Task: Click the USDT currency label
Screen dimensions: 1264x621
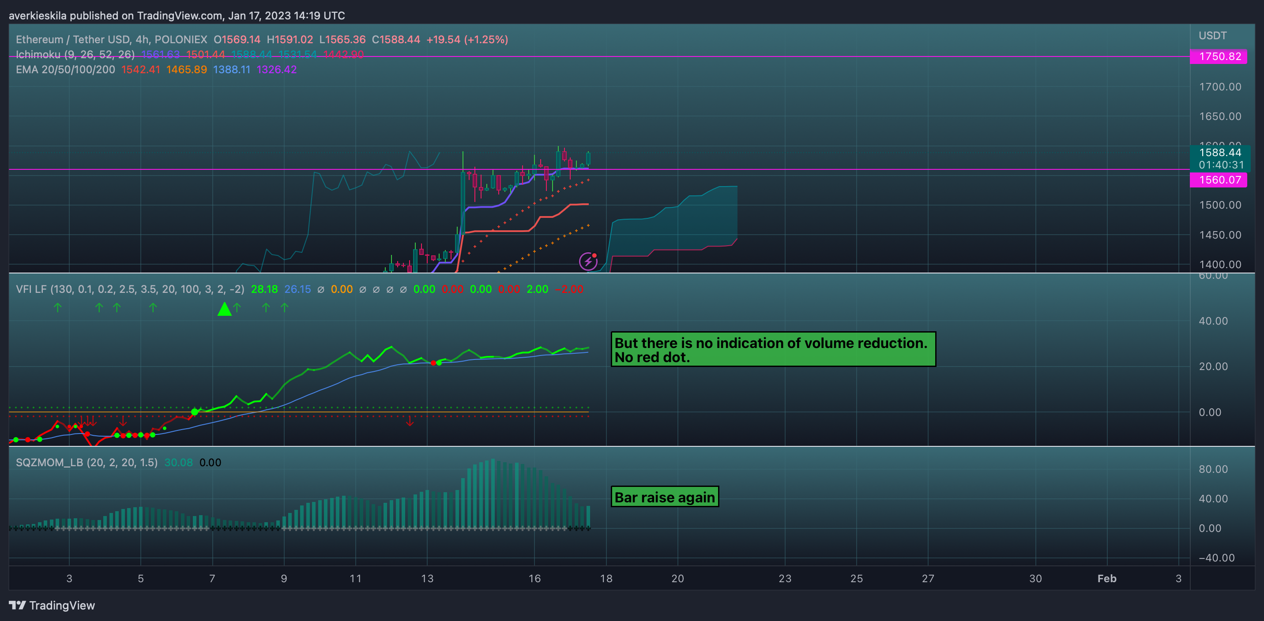Action: (x=1212, y=35)
